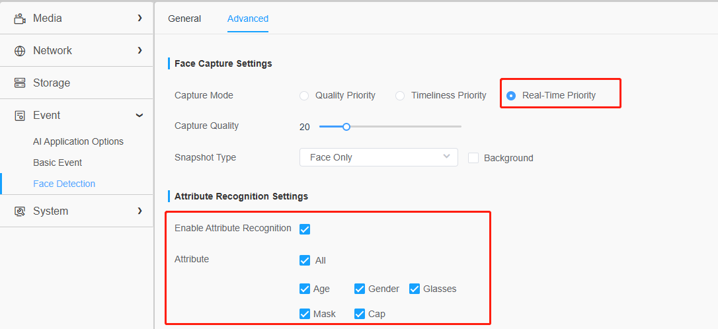Expand the System menu chevron
718x329 pixels.
(x=140, y=211)
